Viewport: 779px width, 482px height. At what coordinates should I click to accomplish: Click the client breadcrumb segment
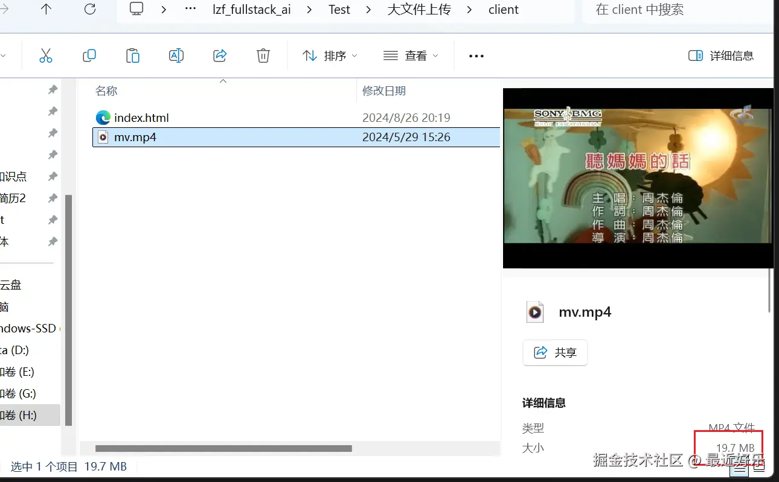point(504,10)
